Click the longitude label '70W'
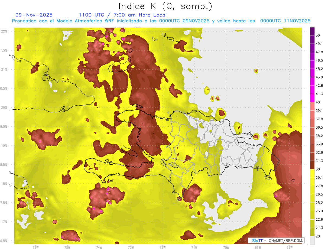The height and width of the screenshot is (251, 325). 226,247
